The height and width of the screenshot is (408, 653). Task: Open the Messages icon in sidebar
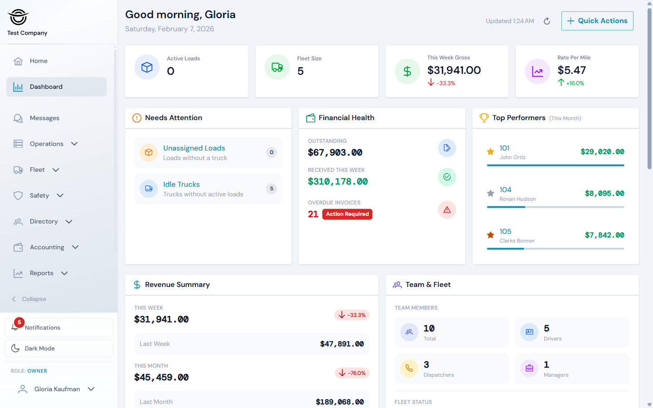(x=18, y=118)
